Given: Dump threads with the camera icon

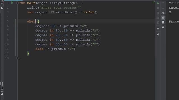Looking at the screenshot, I should coord(158,18).
